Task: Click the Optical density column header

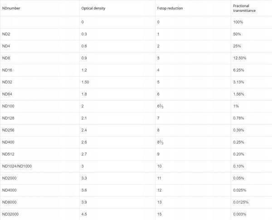Action: (93, 8)
